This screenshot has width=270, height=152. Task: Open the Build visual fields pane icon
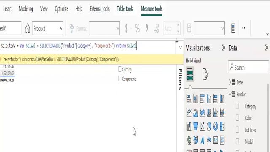point(190,74)
